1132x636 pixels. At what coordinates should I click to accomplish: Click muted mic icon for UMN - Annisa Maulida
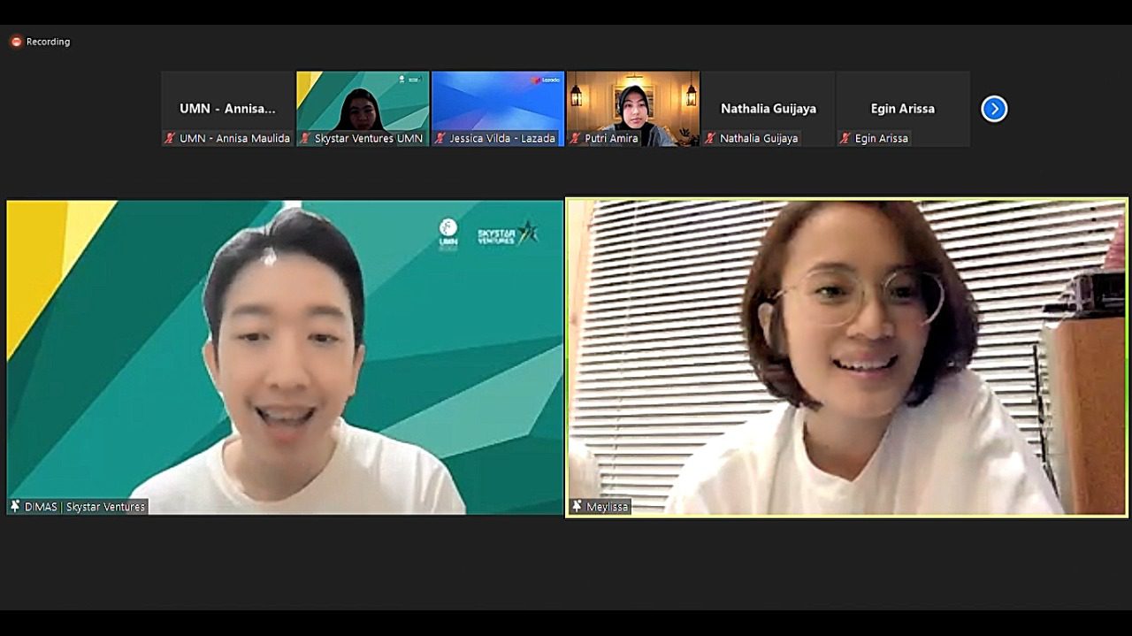tap(171, 138)
